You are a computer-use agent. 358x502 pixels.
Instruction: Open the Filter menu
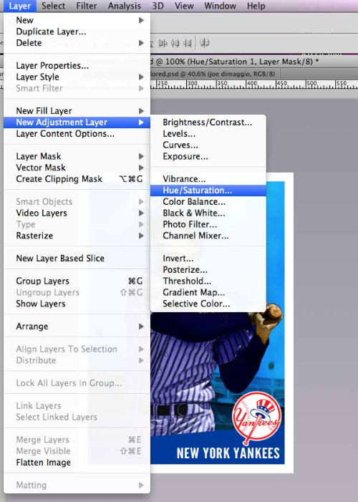[x=87, y=6]
